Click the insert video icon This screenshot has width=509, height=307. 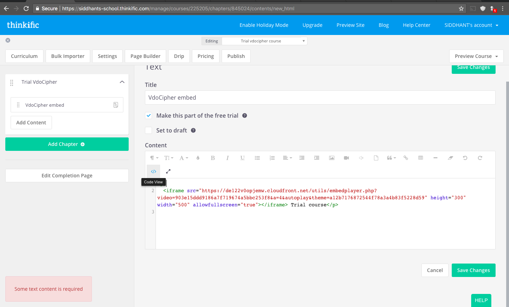coord(346,158)
